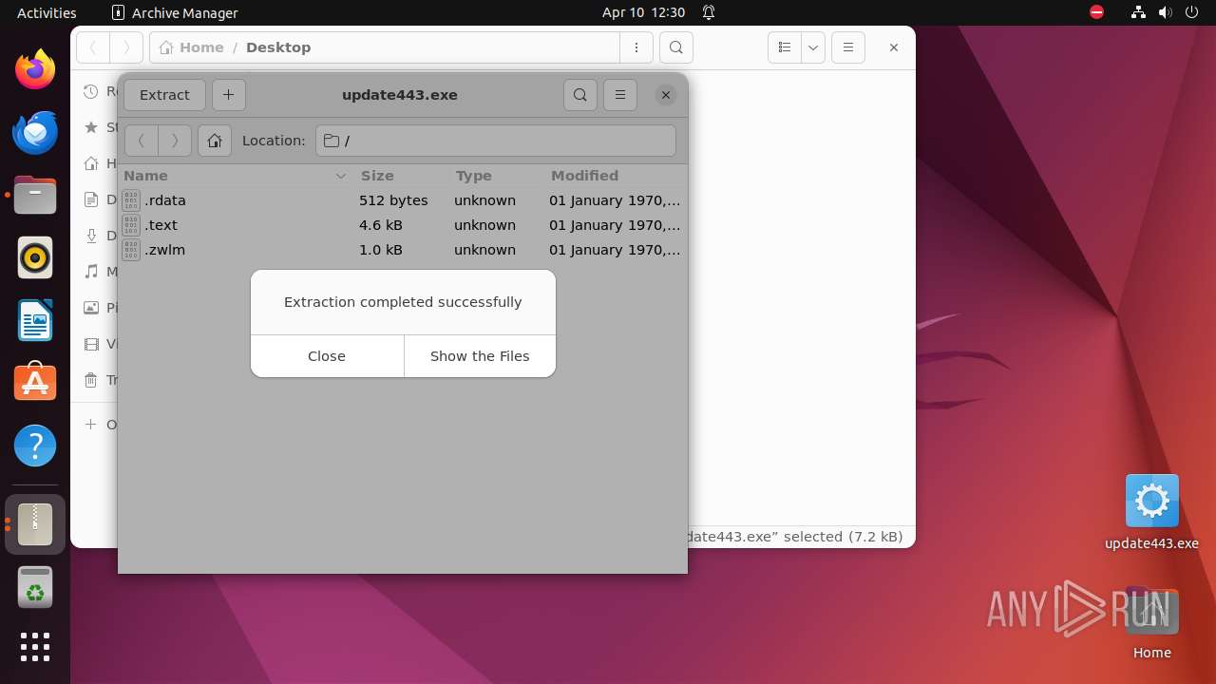
Task: Go forward in archive navigation
Action: (x=175, y=141)
